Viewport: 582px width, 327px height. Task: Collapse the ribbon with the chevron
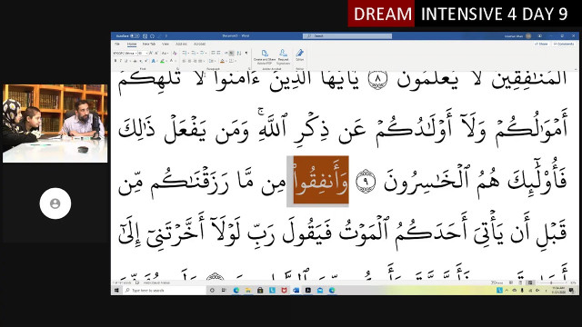[x=576, y=69]
